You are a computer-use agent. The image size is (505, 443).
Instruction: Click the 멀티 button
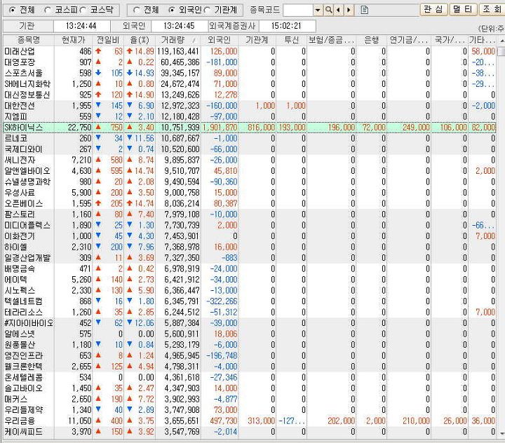coord(462,9)
